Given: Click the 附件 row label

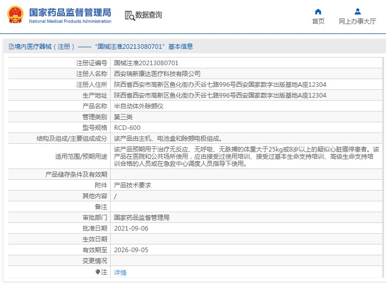Looking at the screenshot, I should [101, 185].
